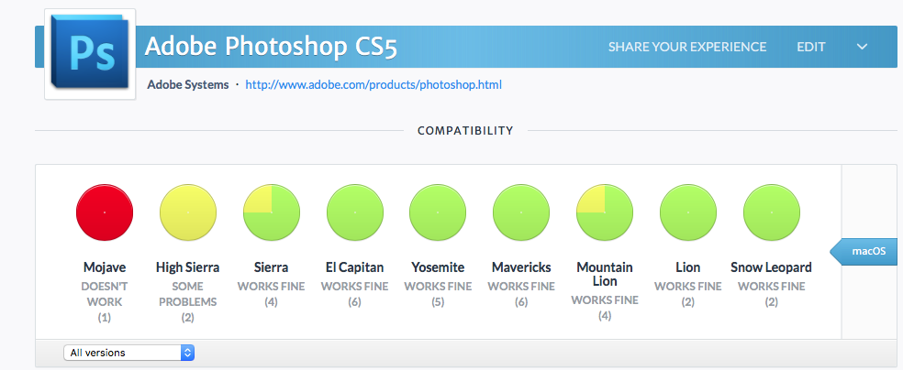Click the Lion compatibility circle
903x370 pixels.
point(687,212)
